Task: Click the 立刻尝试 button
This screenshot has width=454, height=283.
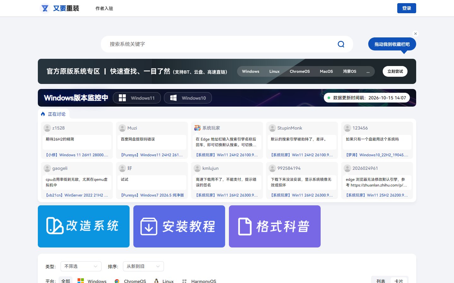Action: pyautogui.click(x=395, y=71)
